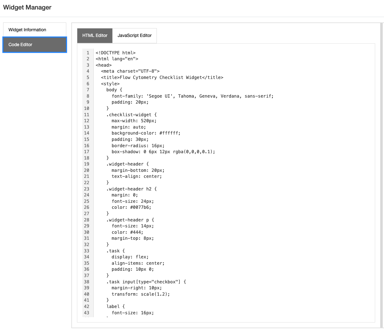Screen dimensions: 384x332
Task: Click the Widget Manager page title
Action: tap(27, 7)
